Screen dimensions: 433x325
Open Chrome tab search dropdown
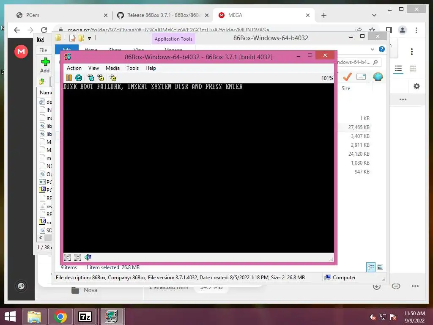(x=374, y=15)
